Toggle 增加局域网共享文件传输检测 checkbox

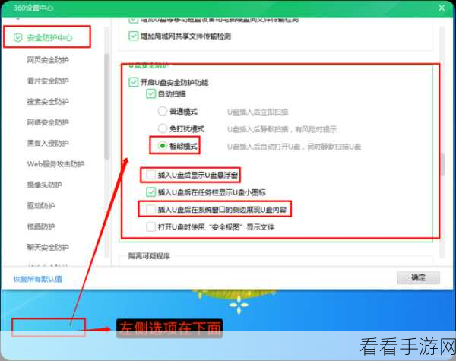(x=134, y=36)
